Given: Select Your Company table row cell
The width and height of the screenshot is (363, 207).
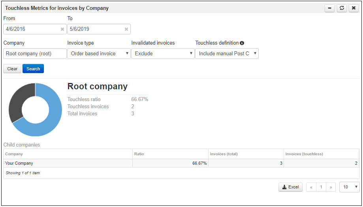Looking at the screenshot, I should click(x=68, y=163).
